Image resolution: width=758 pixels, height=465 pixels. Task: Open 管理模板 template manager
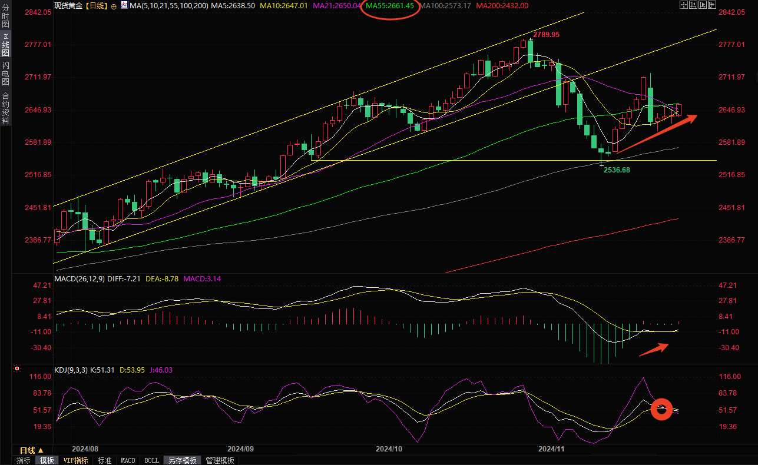pyautogui.click(x=220, y=460)
